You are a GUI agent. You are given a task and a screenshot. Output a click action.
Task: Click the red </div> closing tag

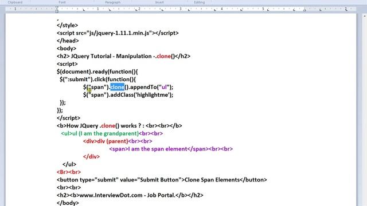91,156
